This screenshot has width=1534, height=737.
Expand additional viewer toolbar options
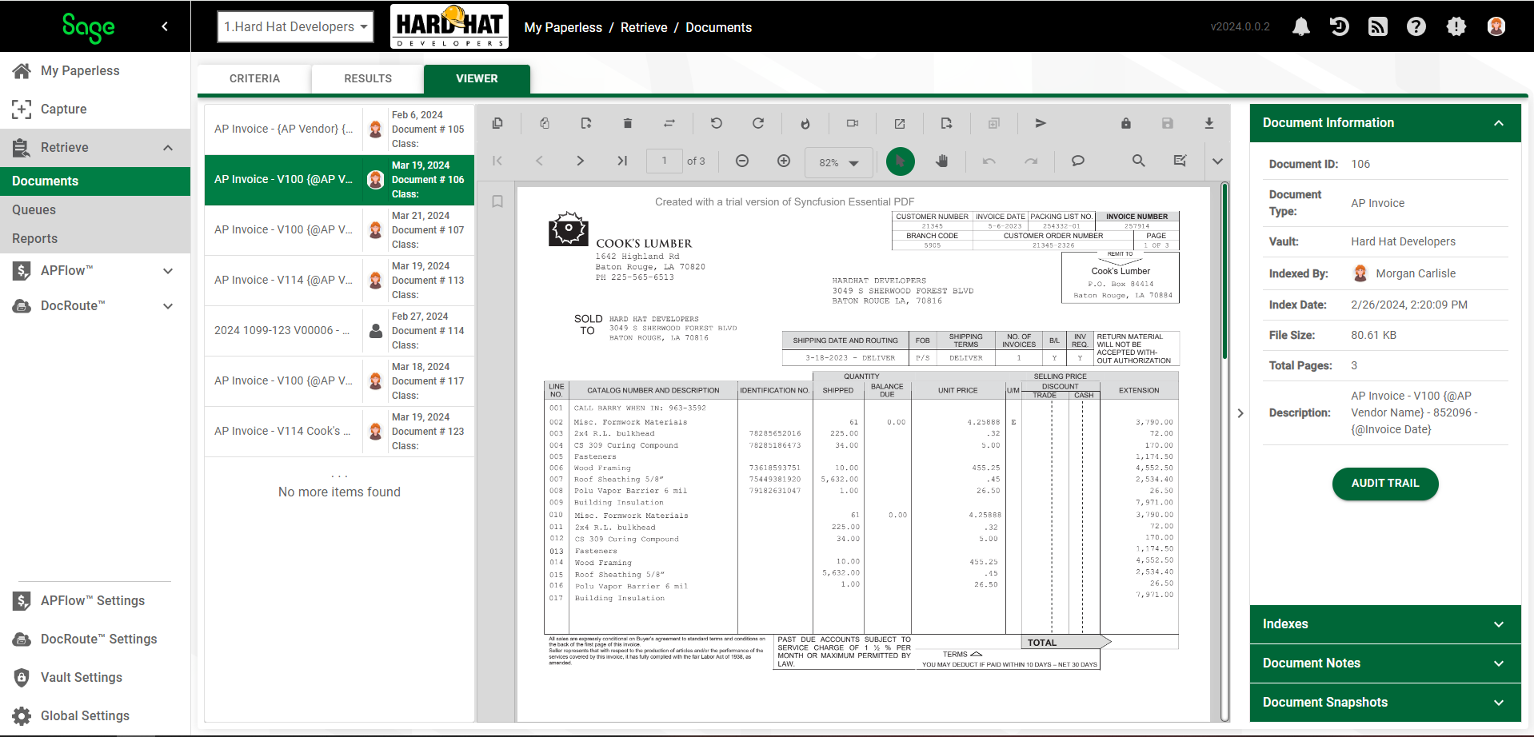pyautogui.click(x=1217, y=161)
